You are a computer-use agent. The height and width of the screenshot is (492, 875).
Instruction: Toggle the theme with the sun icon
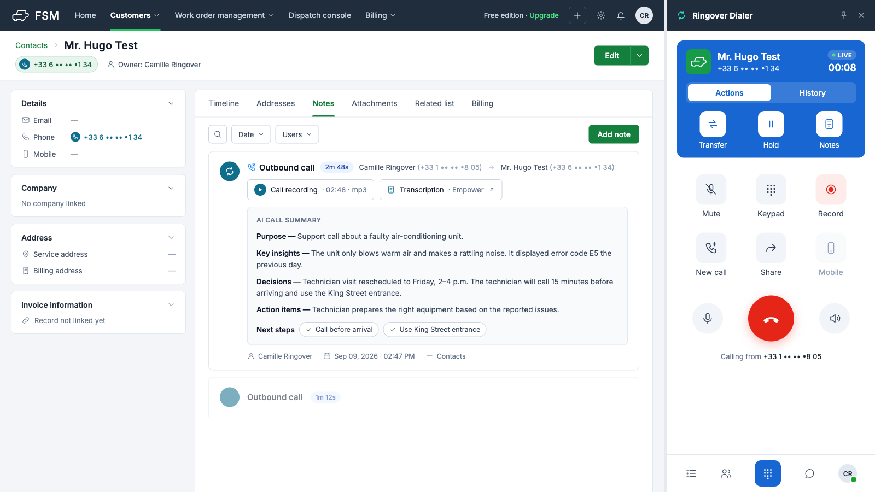coord(601,15)
